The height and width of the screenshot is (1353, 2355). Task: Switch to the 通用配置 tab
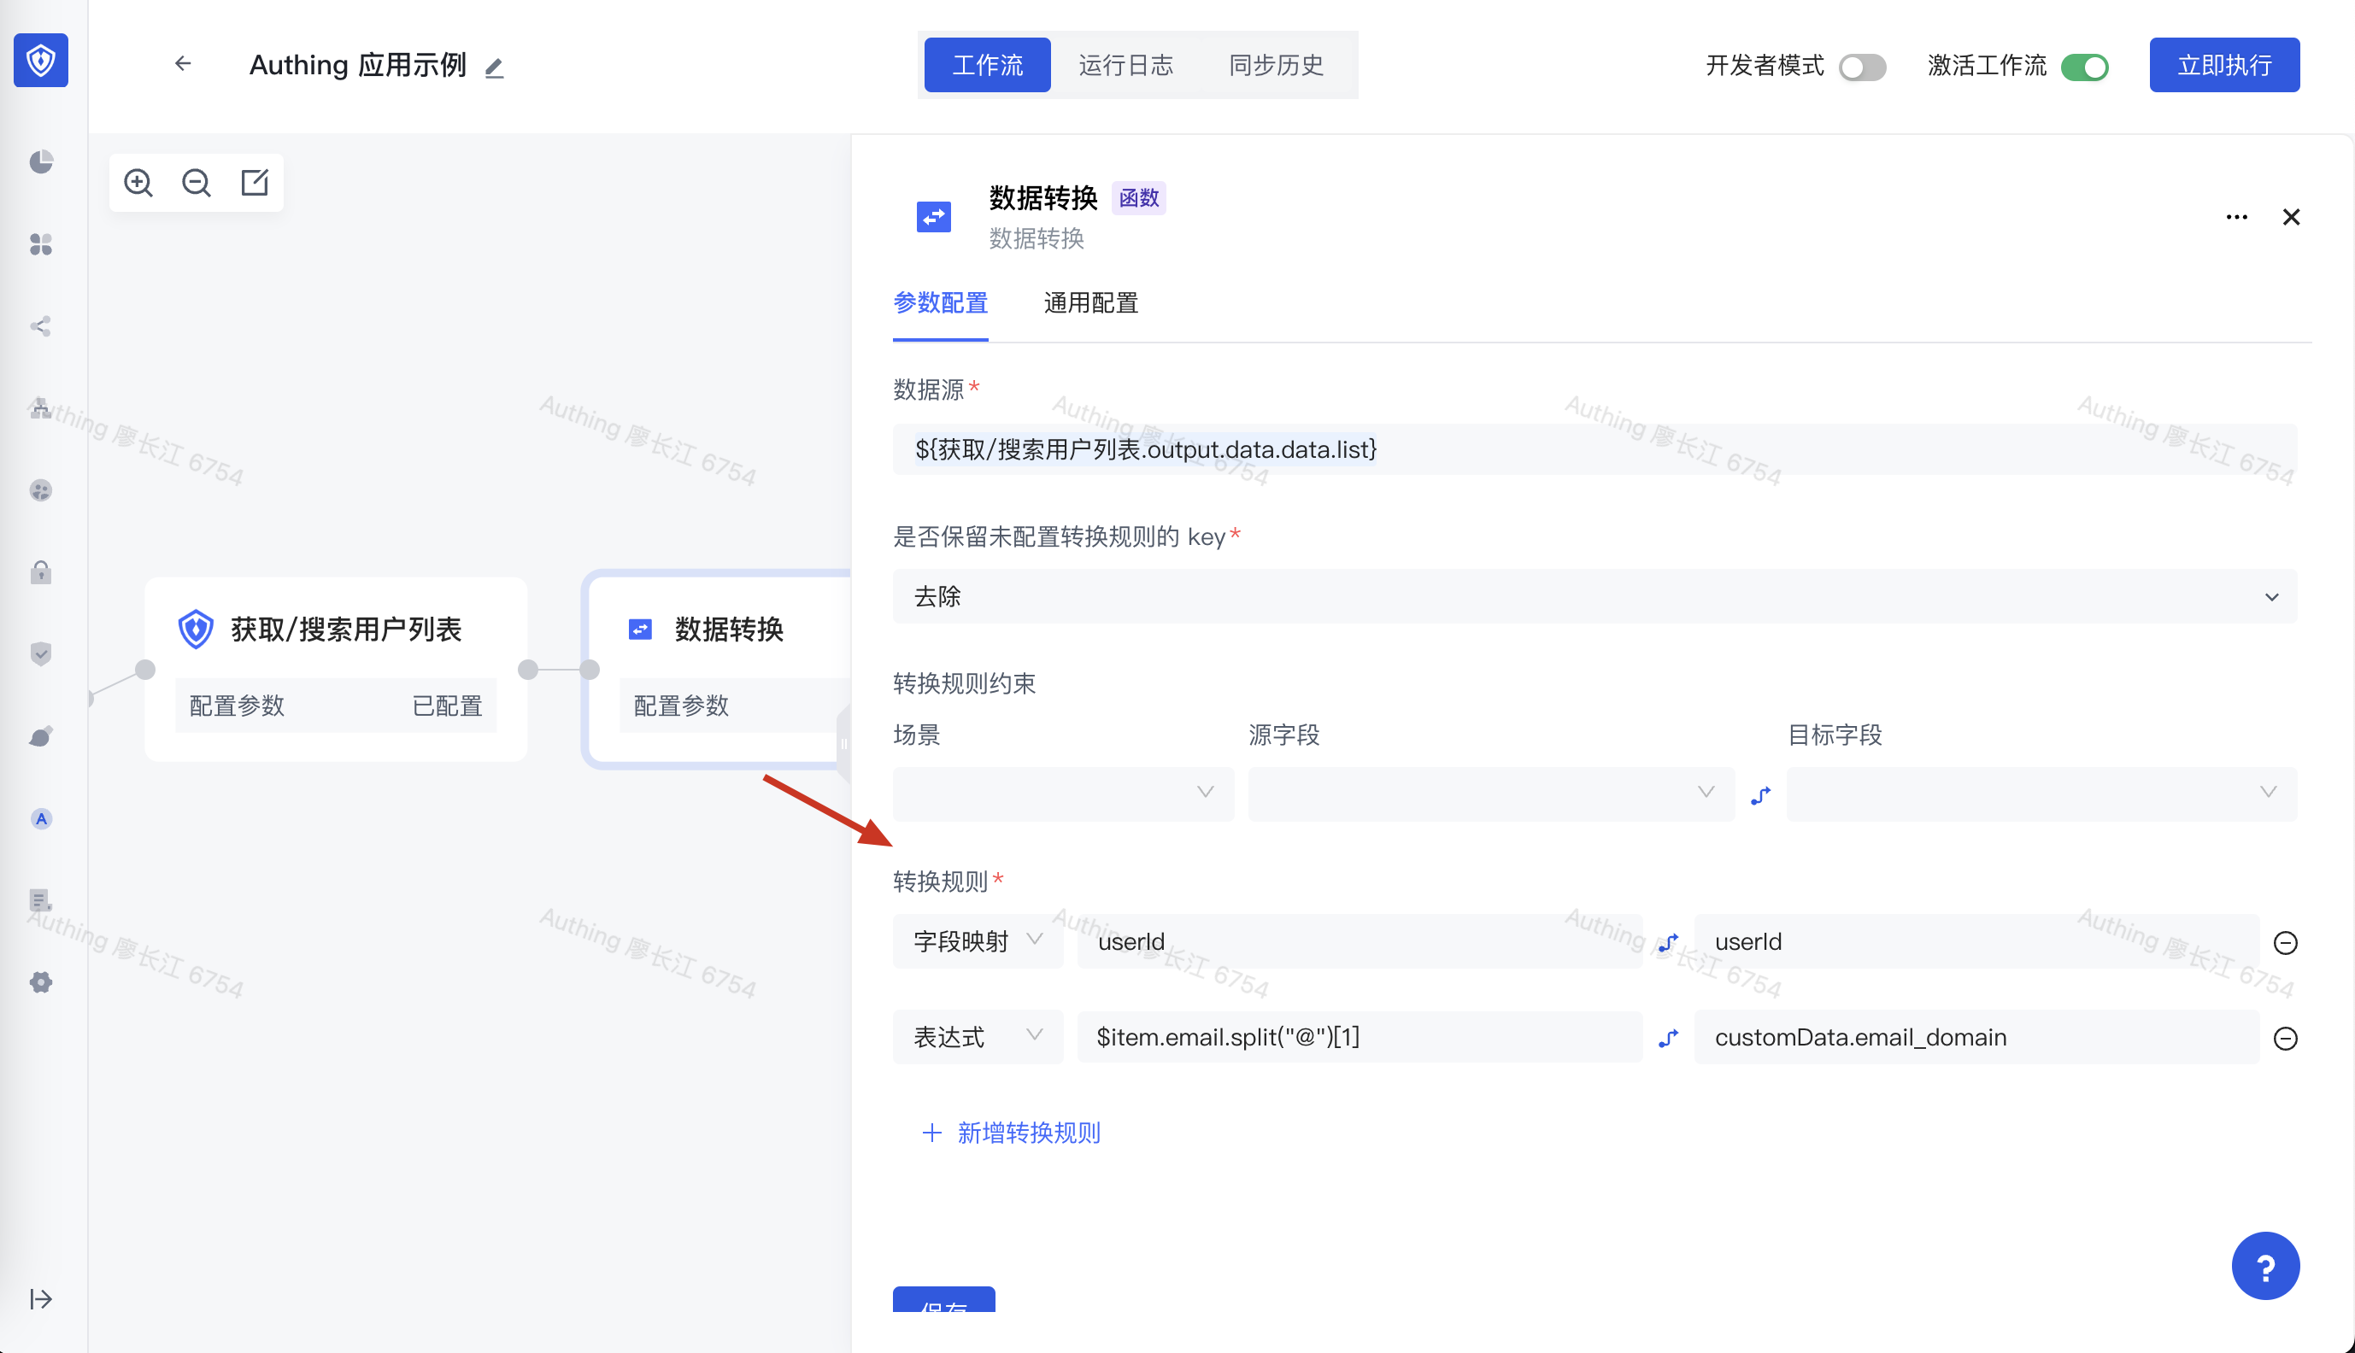[x=1090, y=303]
